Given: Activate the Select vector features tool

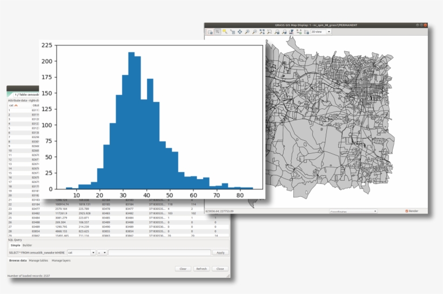Looking at the screenshot, I should (225, 32).
